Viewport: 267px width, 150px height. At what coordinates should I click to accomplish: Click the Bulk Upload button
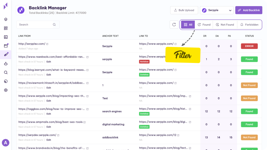(184, 10)
